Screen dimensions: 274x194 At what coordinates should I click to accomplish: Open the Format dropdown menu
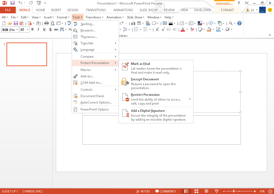pyautogui.click(x=63, y=17)
